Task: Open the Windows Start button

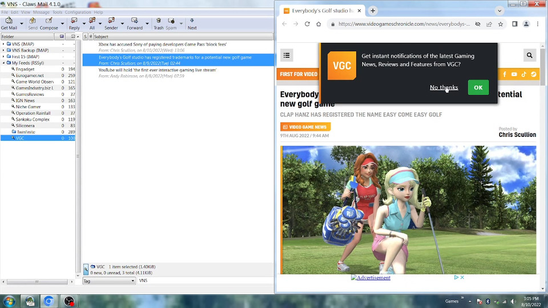Action: coord(9,301)
